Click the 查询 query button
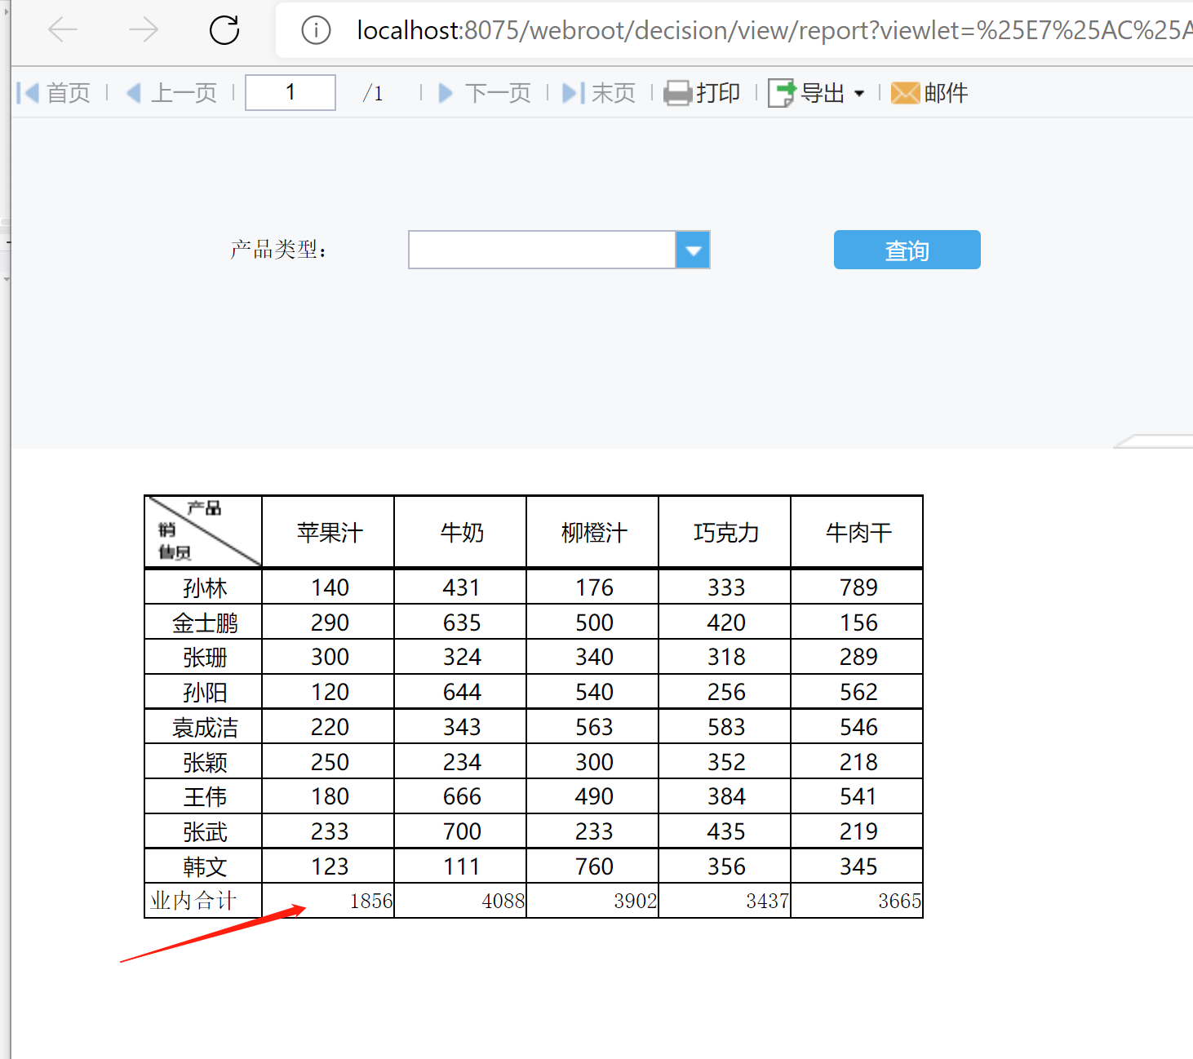1193x1059 pixels. [x=907, y=250]
